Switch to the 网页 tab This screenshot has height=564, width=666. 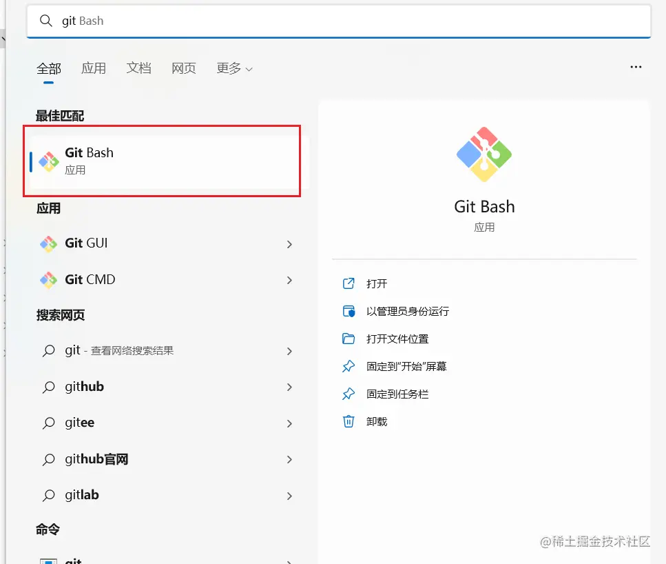183,68
